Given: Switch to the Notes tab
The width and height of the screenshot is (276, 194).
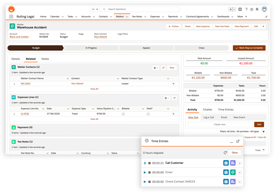Looking at the screenshot, I should pos(45,59).
